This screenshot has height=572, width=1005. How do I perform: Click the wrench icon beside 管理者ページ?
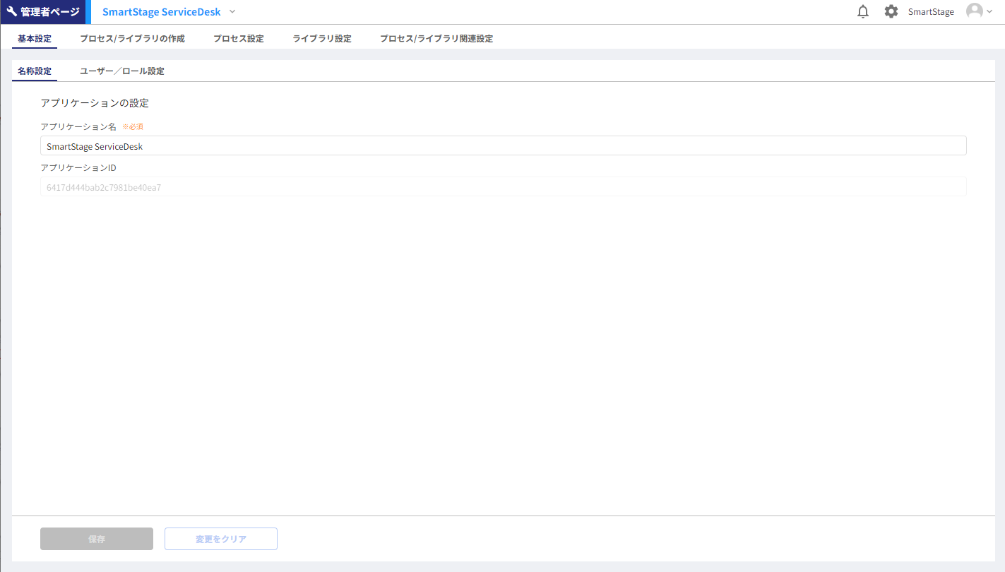click(12, 12)
